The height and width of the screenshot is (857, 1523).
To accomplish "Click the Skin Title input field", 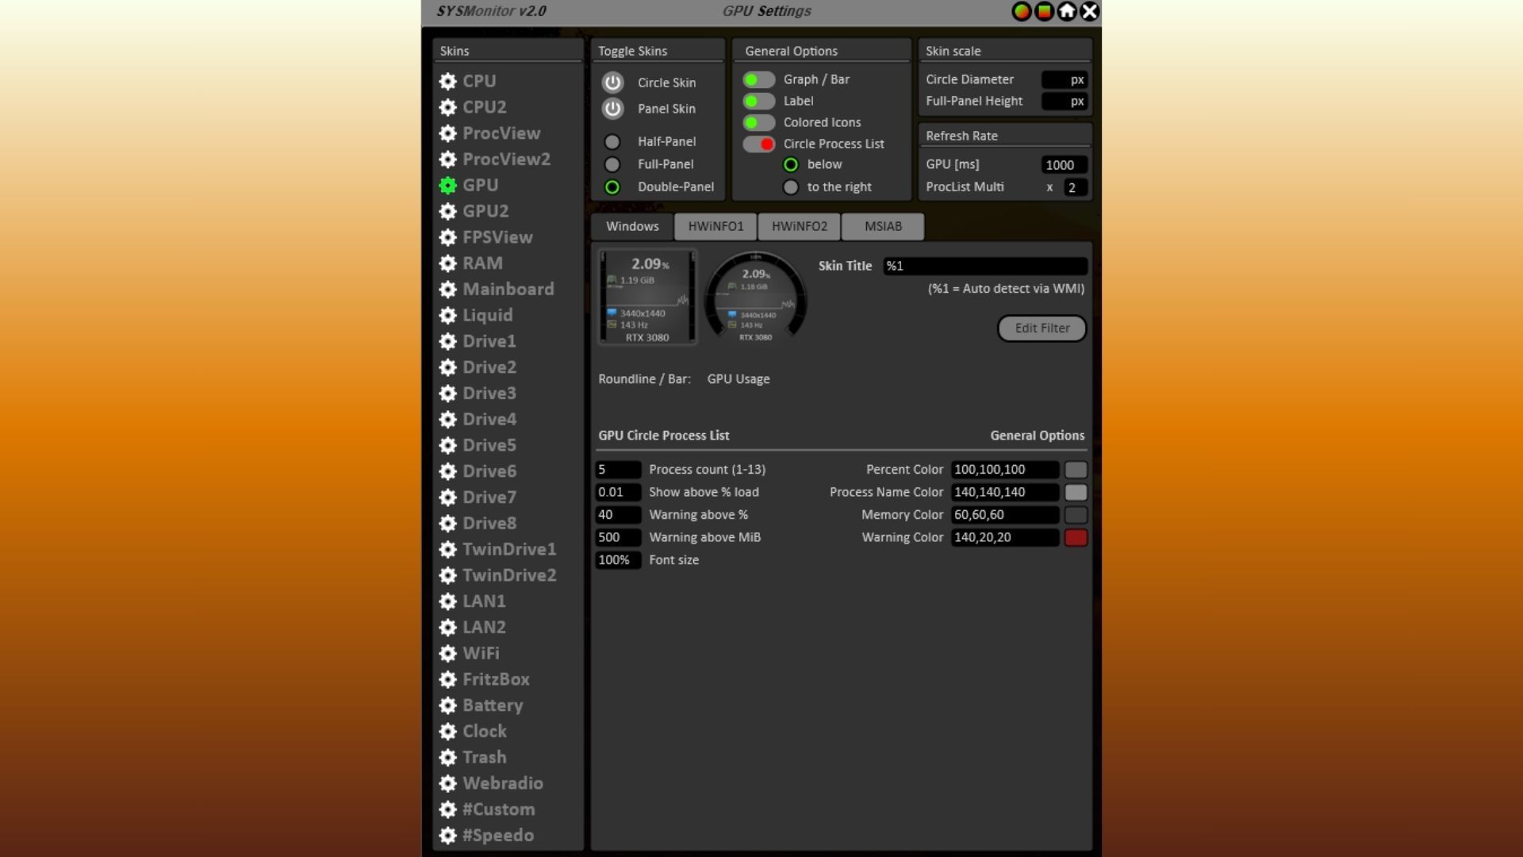I will click(984, 266).
